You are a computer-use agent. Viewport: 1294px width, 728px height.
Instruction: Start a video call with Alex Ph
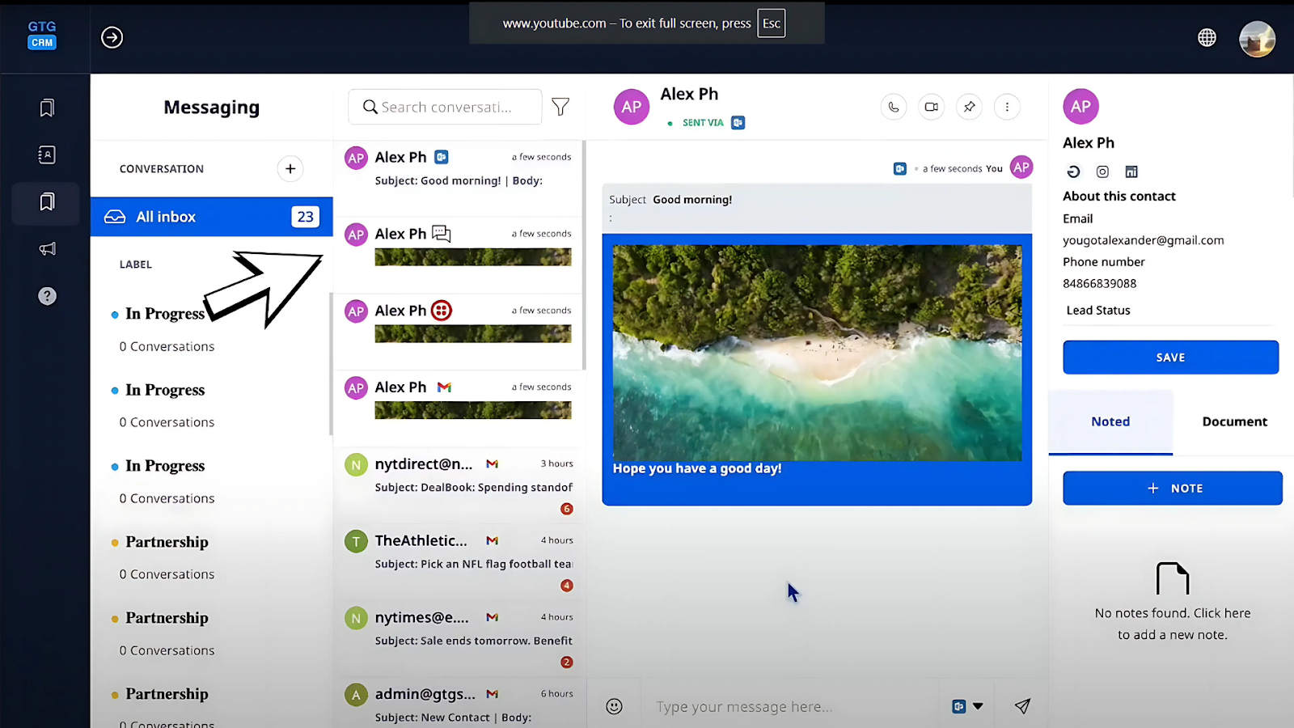(931, 107)
